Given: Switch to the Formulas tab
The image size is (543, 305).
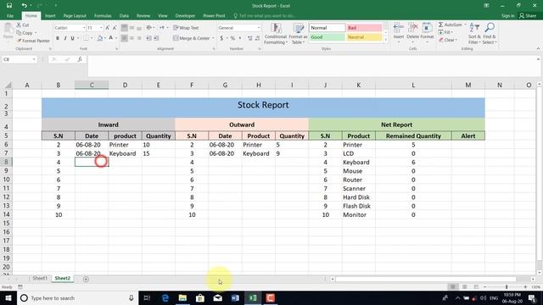Looking at the screenshot, I should [103, 16].
